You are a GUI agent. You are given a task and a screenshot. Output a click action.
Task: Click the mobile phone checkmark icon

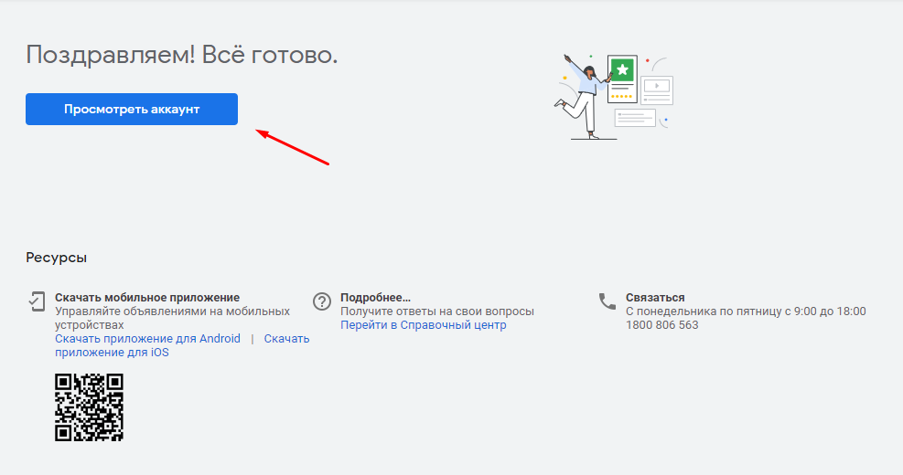(x=37, y=301)
